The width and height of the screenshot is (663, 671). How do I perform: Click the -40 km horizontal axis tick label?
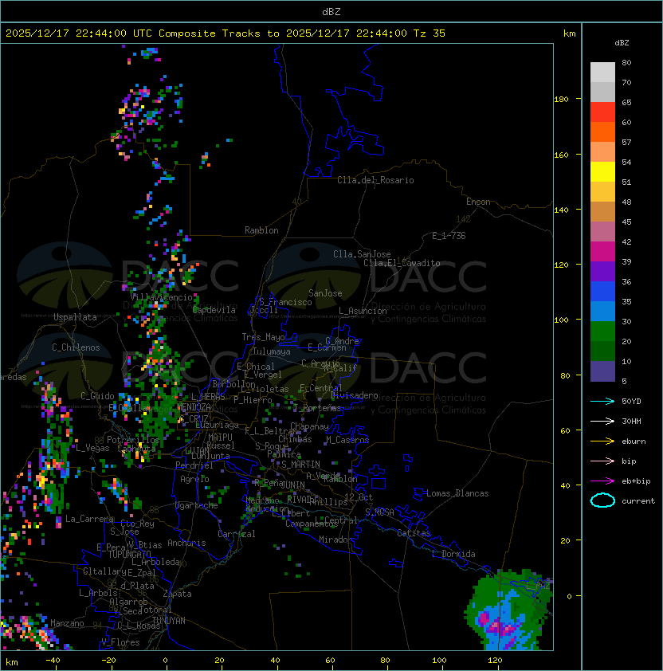click(53, 661)
